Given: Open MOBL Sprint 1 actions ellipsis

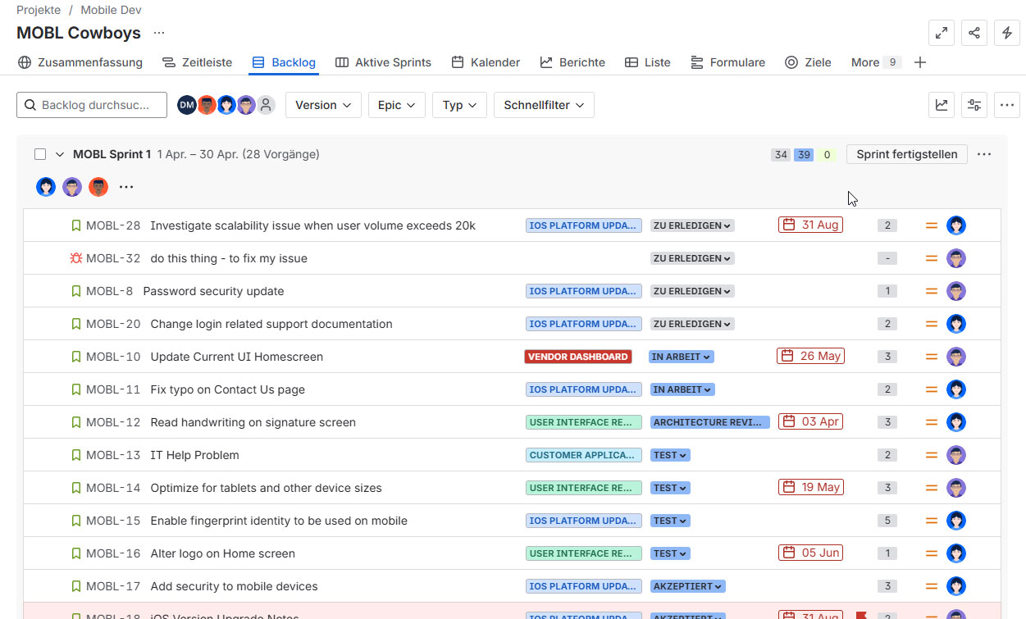Looking at the screenshot, I should point(984,154).
